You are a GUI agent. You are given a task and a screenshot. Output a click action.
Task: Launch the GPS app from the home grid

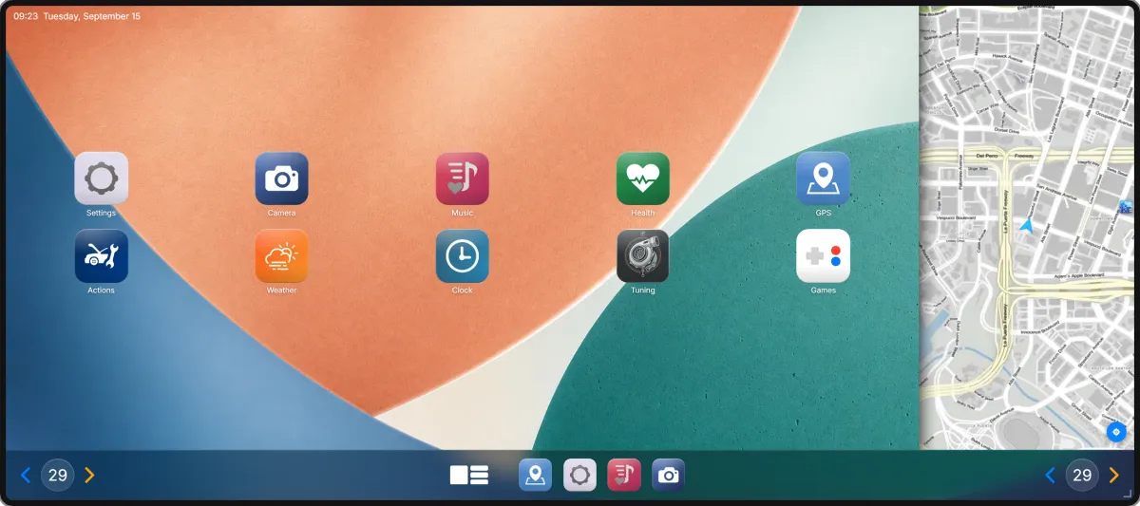pos(823,178)
